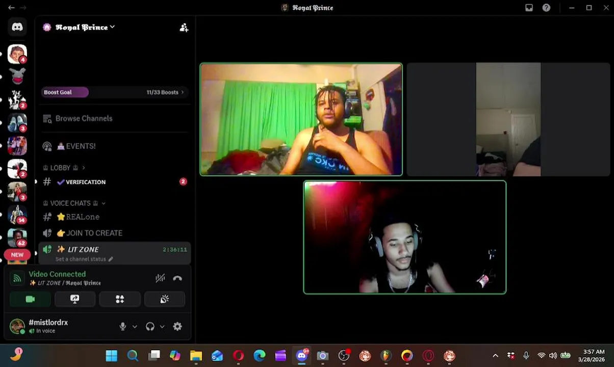Deafen with the headphones button

coord(150,327)
